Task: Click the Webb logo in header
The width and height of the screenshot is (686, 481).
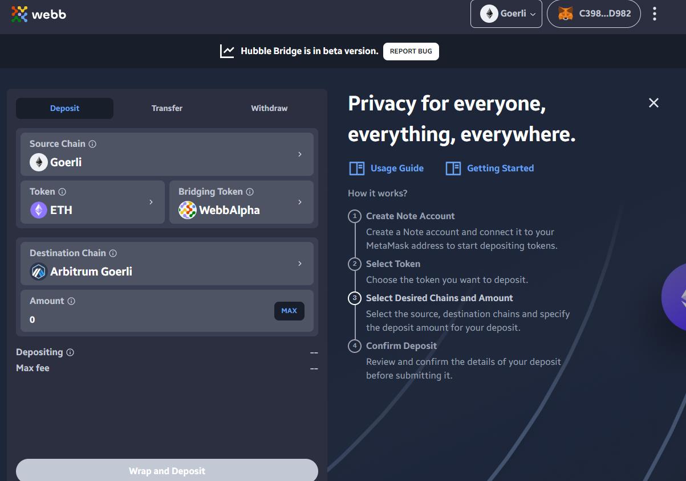Action: tap(39, 14)
